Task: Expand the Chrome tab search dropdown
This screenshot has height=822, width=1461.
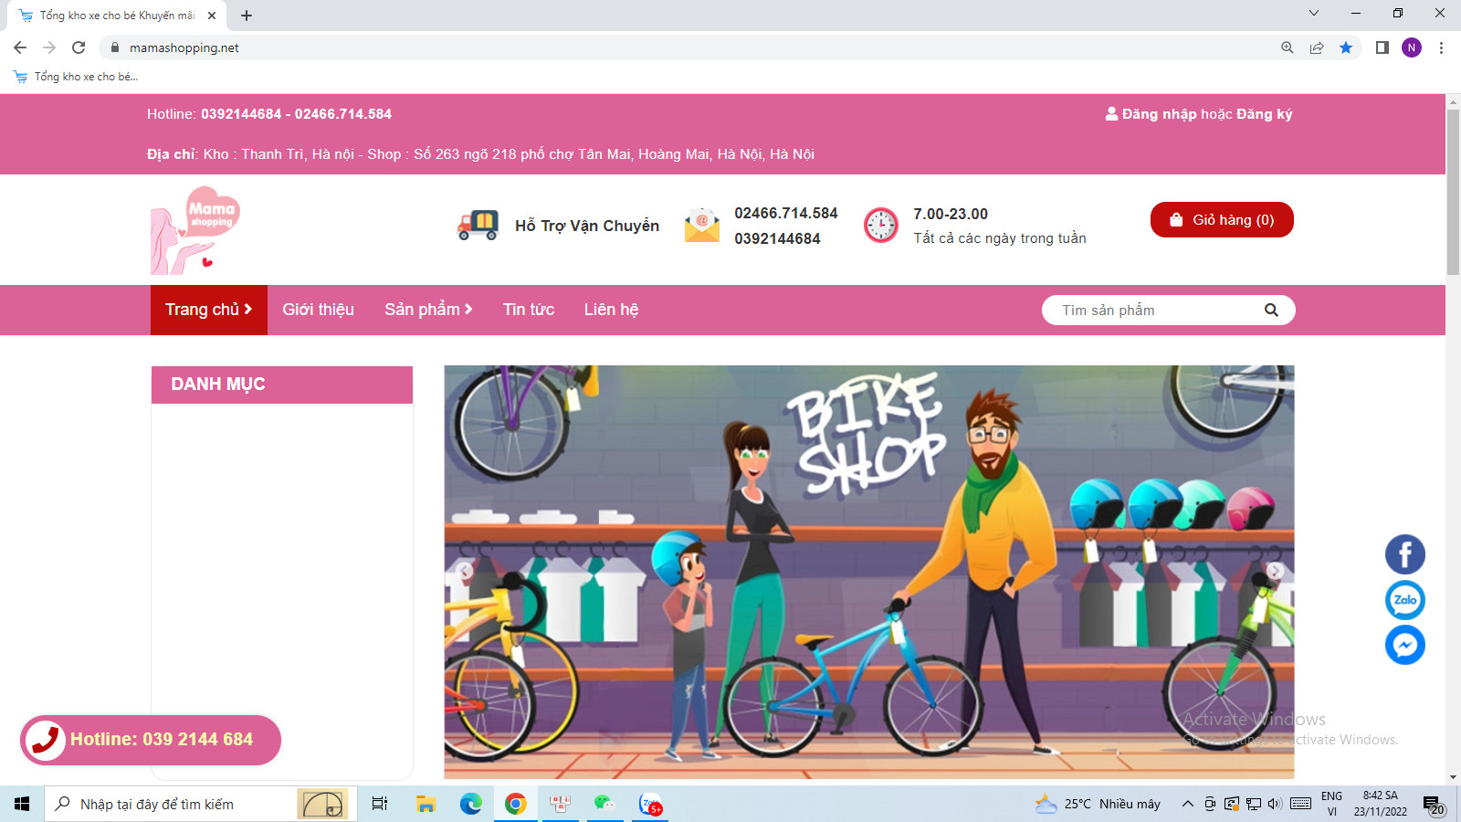Action: coord(1314,13)
